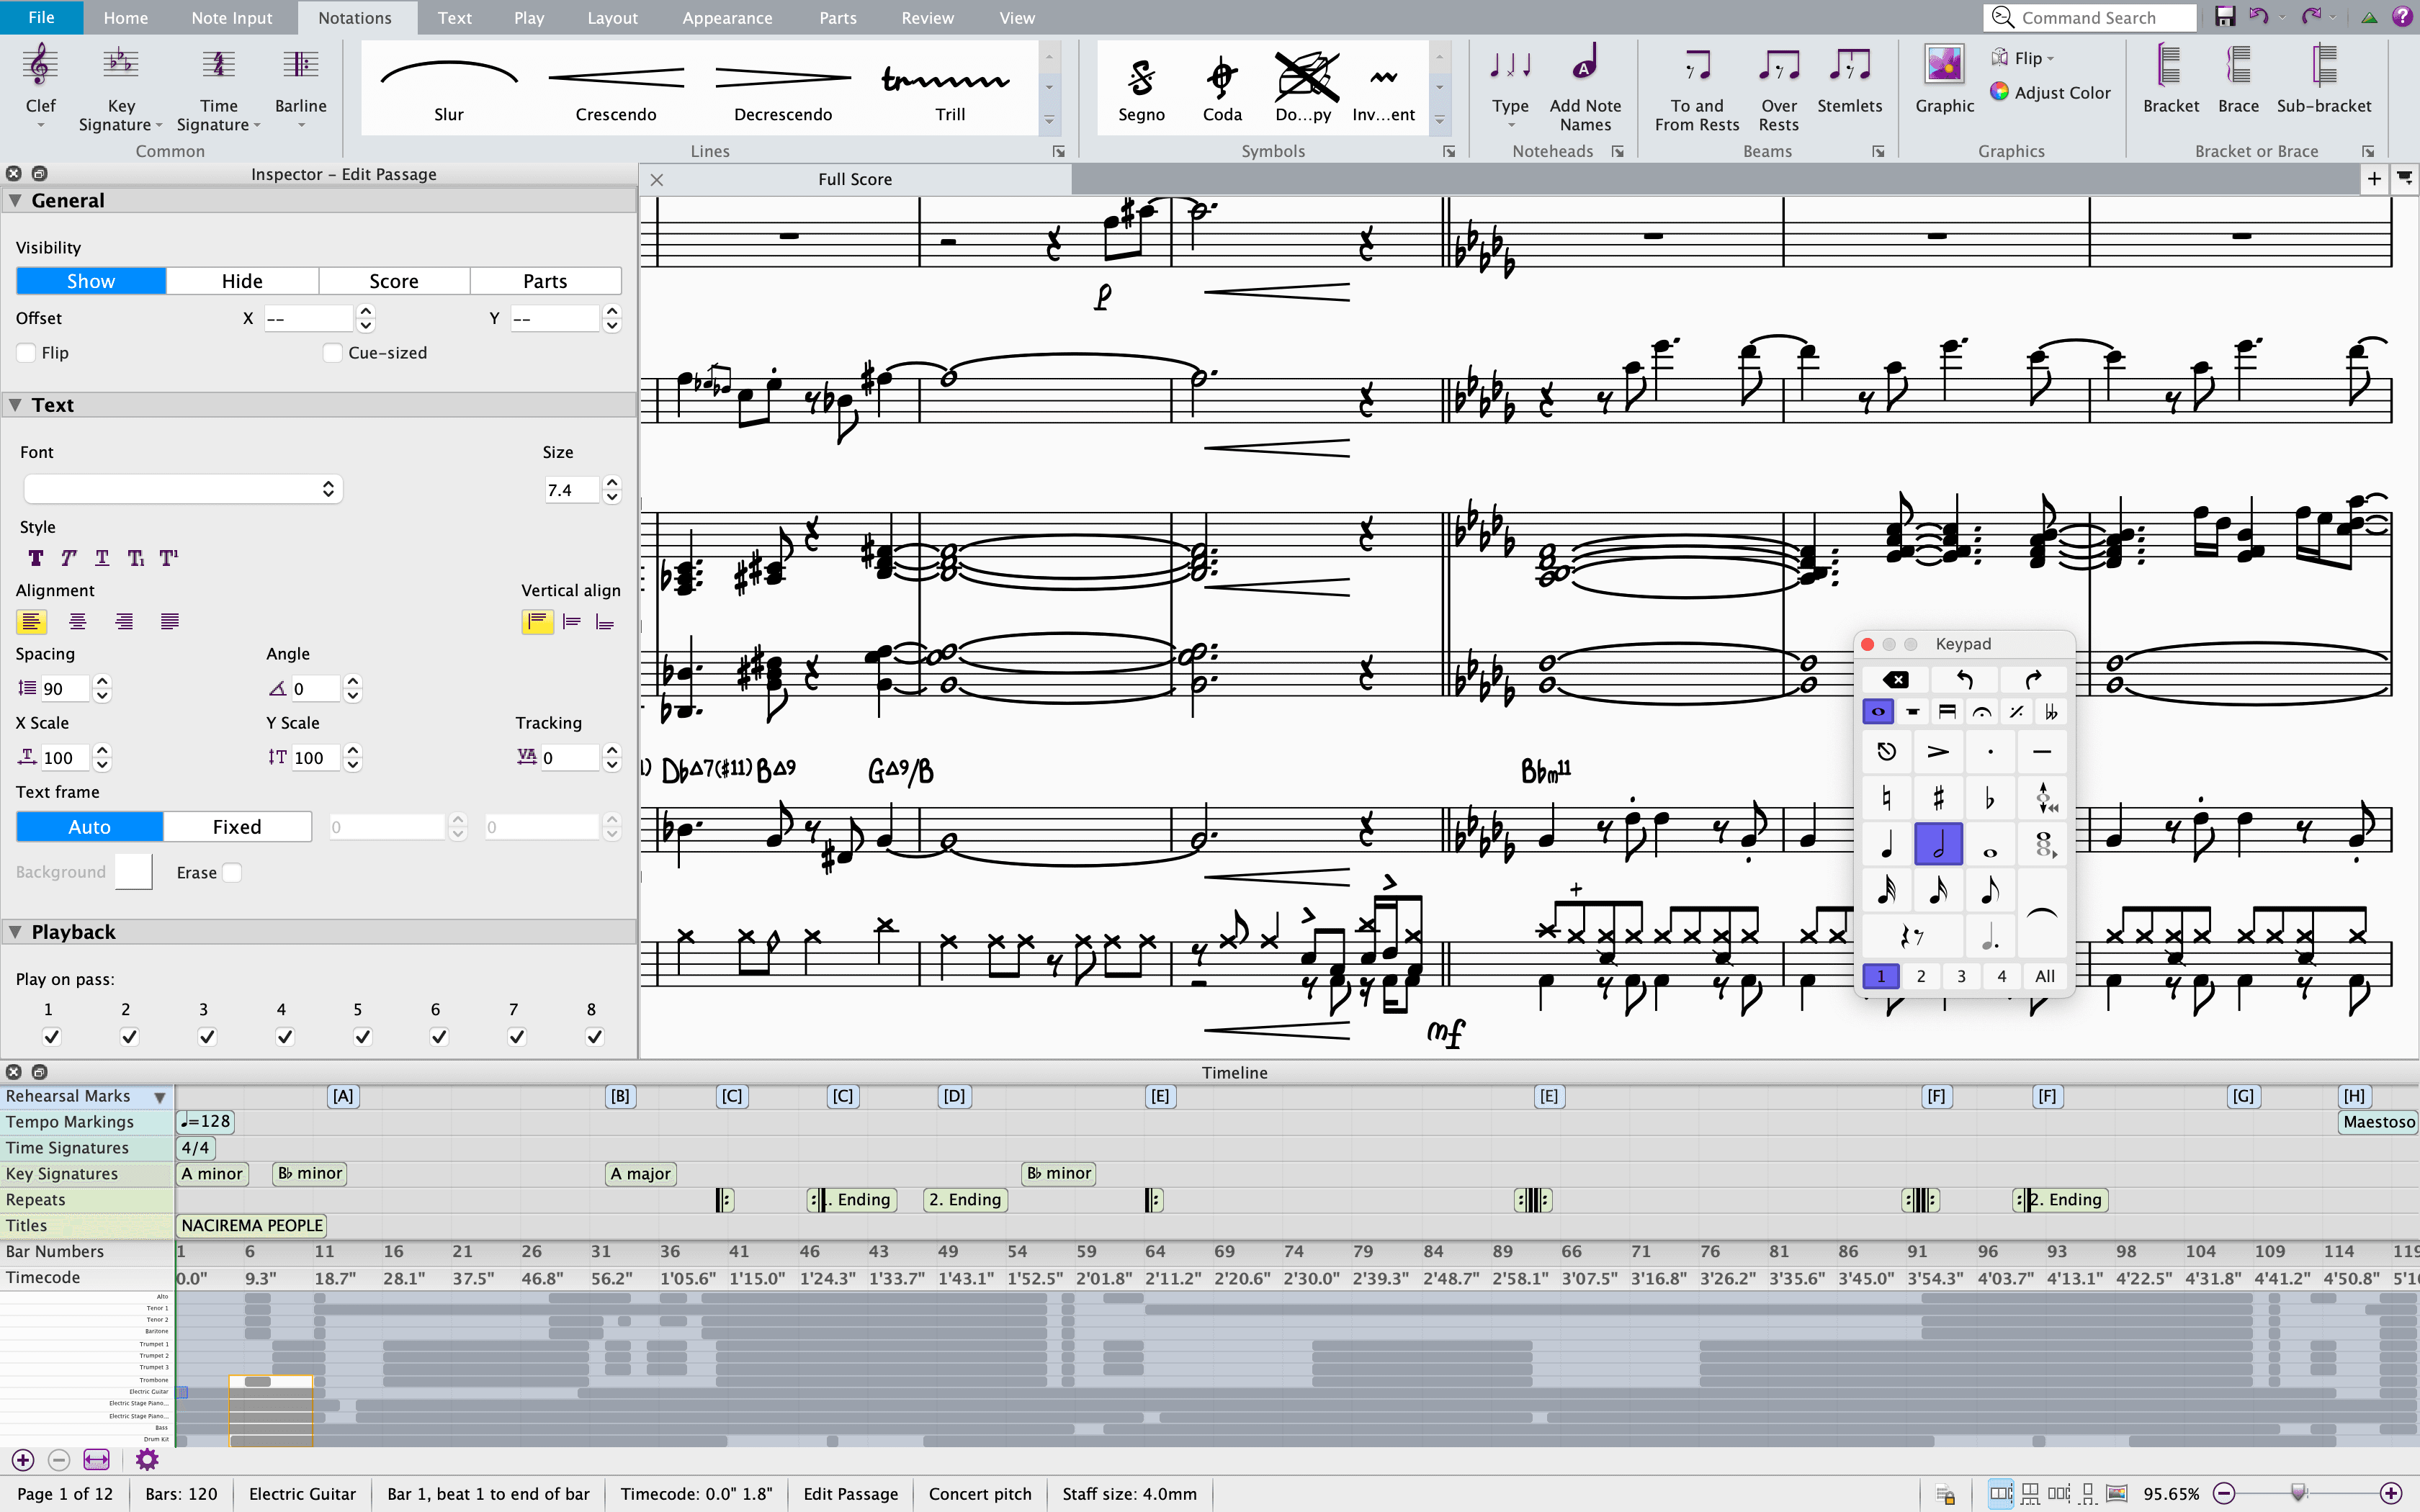Add a Bracket
Screen dimensions: 2420x1512
click(2170, 80)
